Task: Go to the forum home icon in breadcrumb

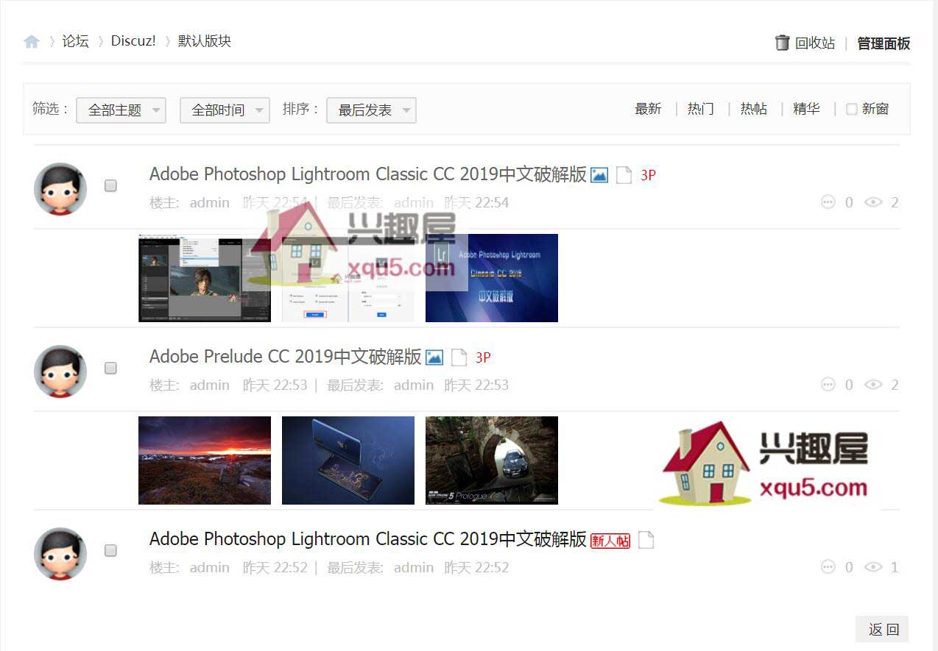Action: (32, 42)
